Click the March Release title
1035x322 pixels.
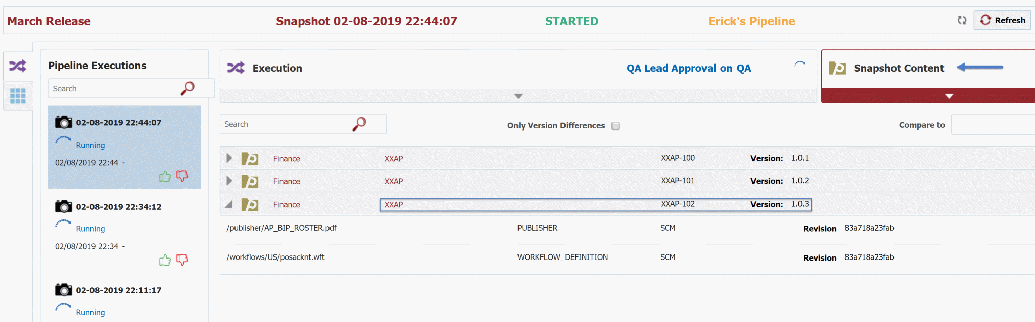pos(49,21)
